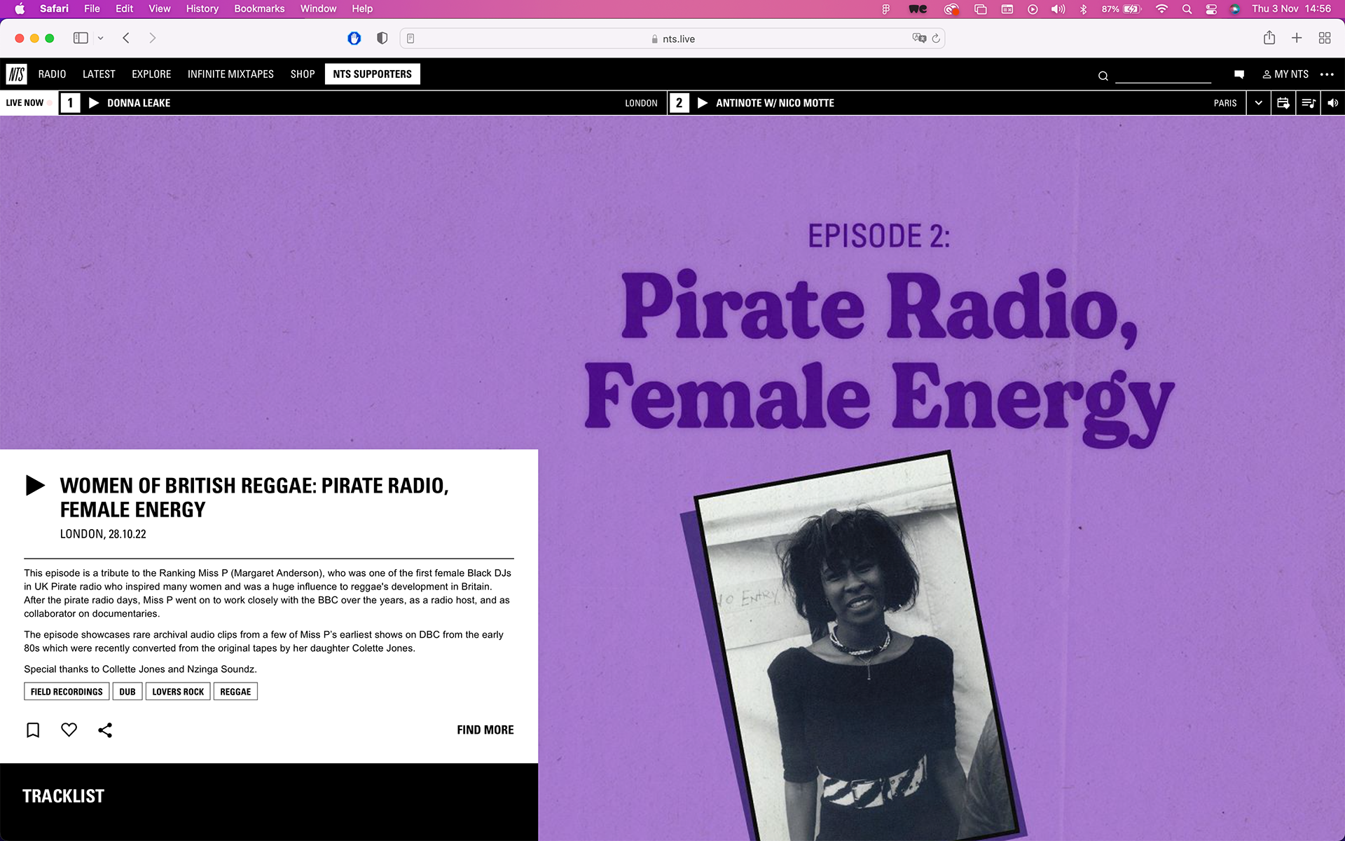
Task: Select the Reggae genre tag
Action: pos(235,692)
